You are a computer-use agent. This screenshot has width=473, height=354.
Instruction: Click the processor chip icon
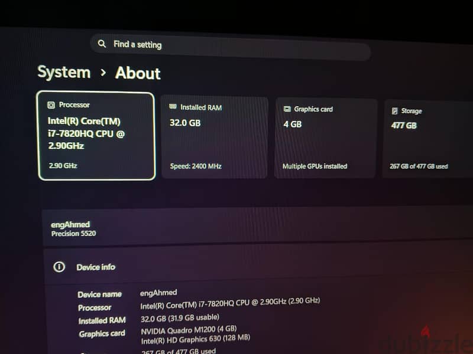click(51, 105)
